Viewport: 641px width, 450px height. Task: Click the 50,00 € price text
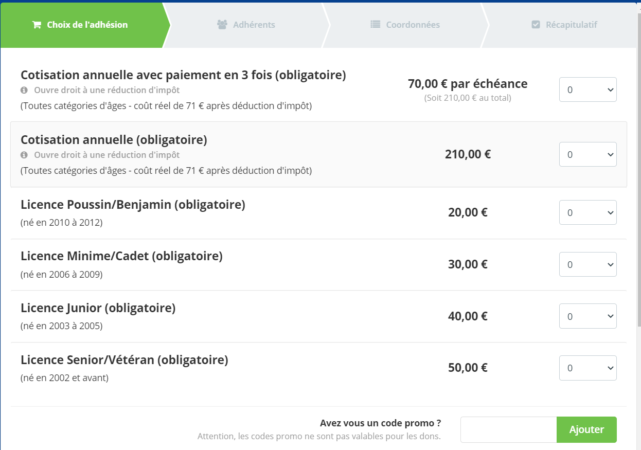pyautogui.click(x=468, y=368)
